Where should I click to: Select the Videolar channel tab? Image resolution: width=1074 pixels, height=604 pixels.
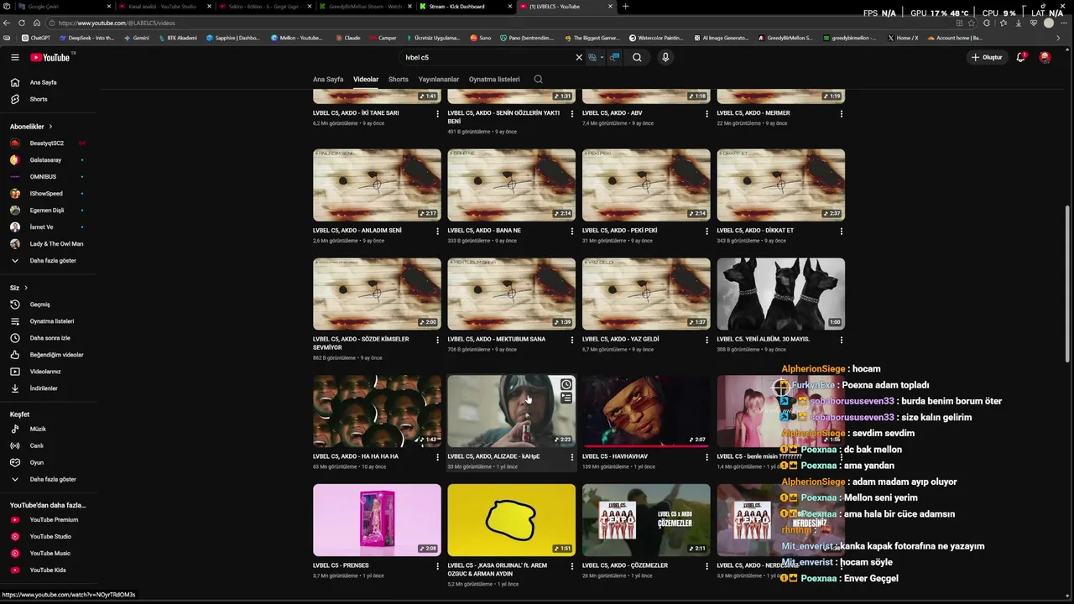pos(366,79)
